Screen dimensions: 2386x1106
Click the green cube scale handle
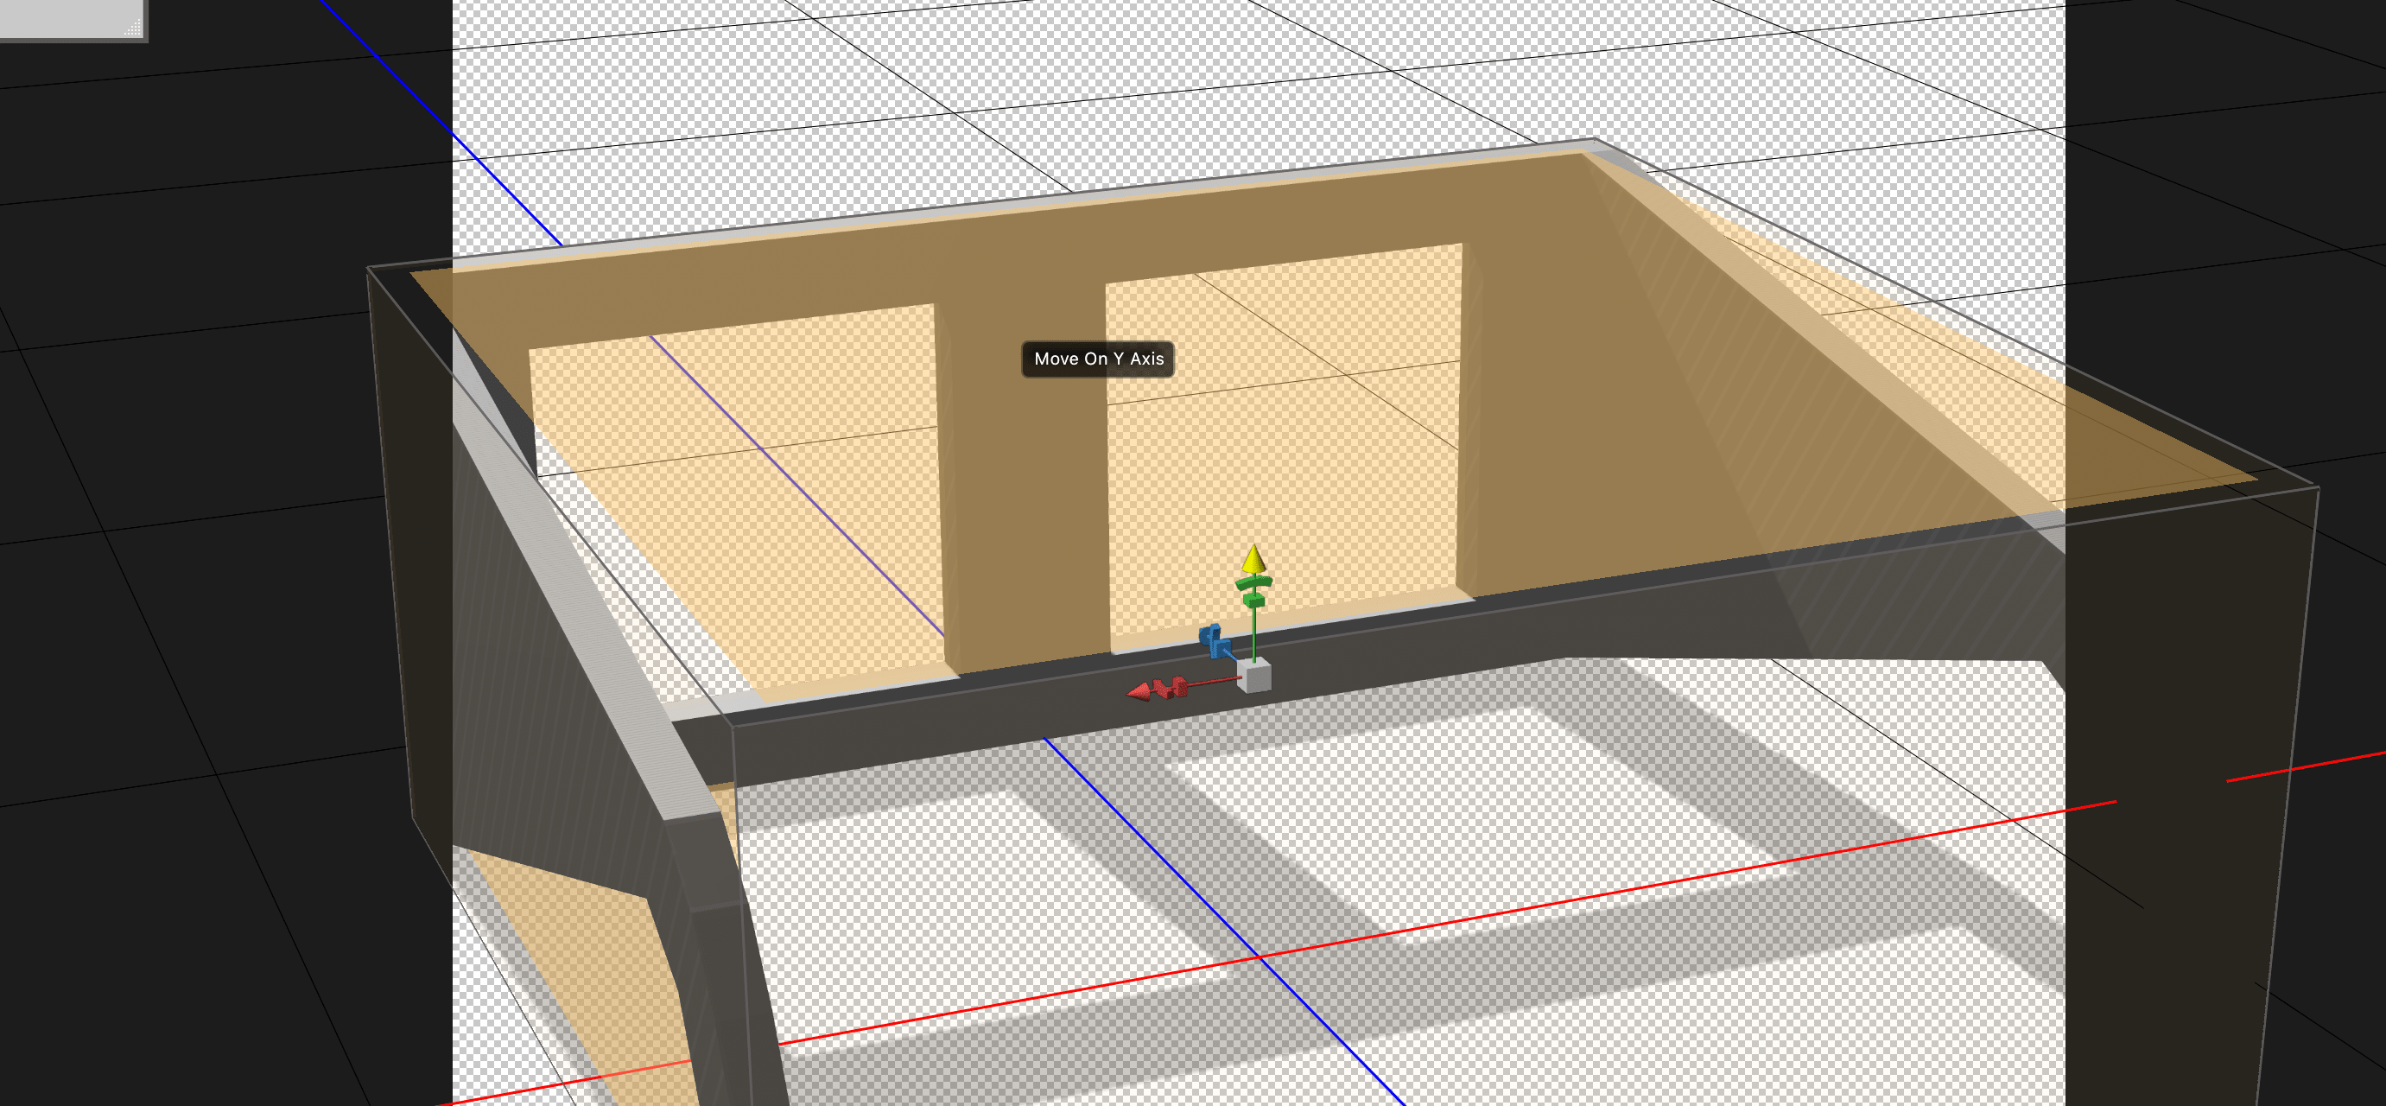[x=1254, y=601]
